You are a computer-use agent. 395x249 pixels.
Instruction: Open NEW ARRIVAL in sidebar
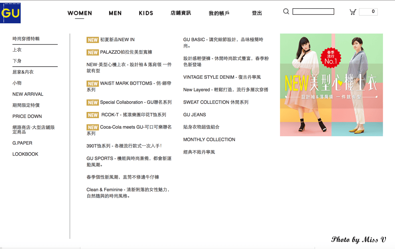28,94
